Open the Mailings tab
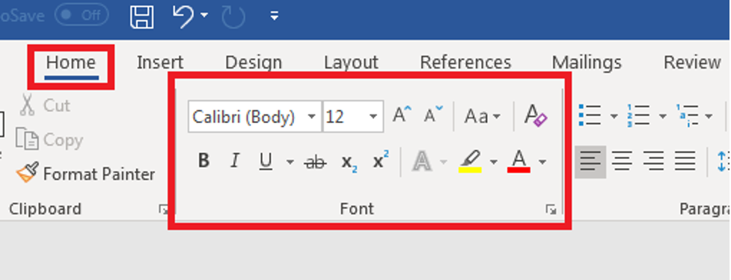 [x=587, y=63]
